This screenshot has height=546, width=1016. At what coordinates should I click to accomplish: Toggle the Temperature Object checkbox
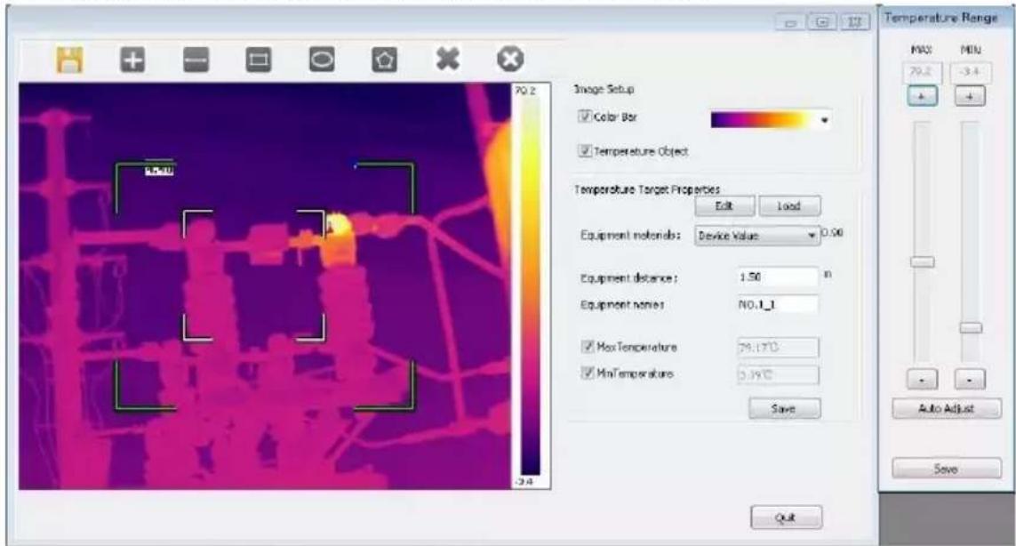point(585,150)
